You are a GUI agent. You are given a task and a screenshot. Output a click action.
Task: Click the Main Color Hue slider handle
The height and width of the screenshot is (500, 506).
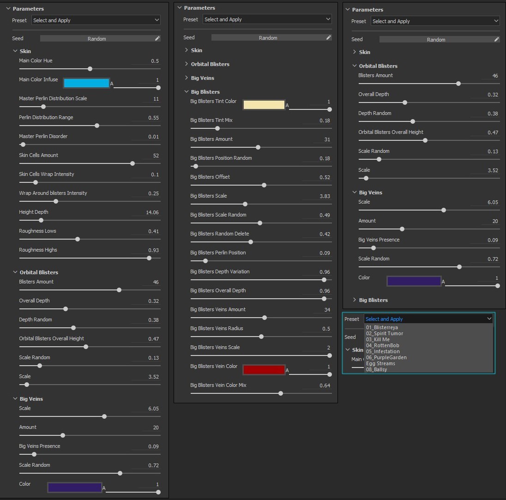pos(90,69)
